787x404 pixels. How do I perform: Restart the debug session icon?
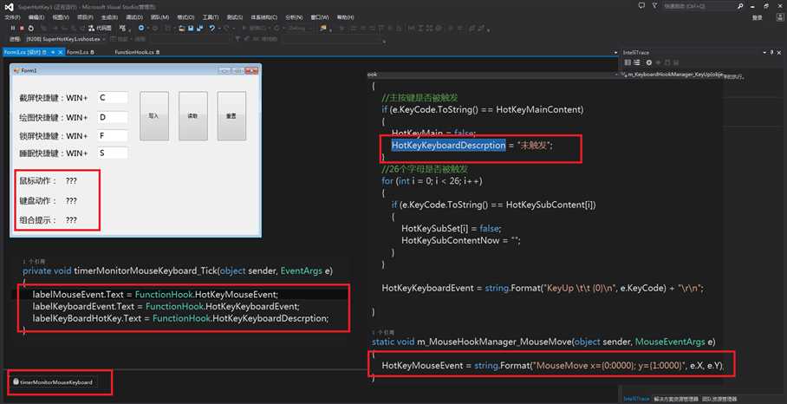point(30,28)
